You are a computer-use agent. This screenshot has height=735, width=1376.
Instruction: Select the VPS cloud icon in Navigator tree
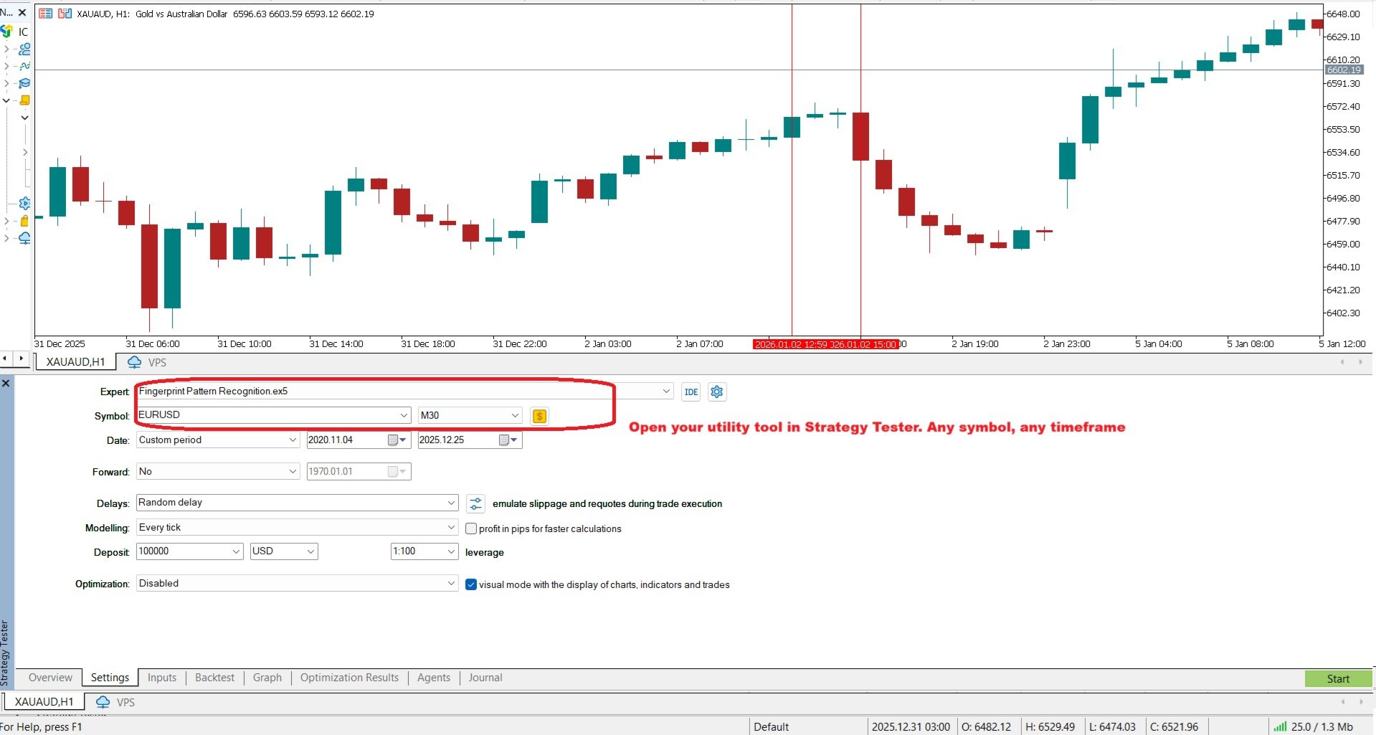tap(24, 238)
